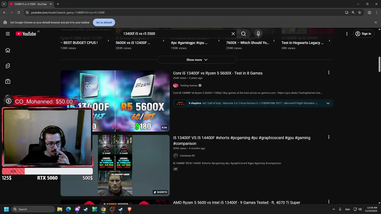Go to Home in the sidebar
Viewport: 381px width, 214px height.
8,50
